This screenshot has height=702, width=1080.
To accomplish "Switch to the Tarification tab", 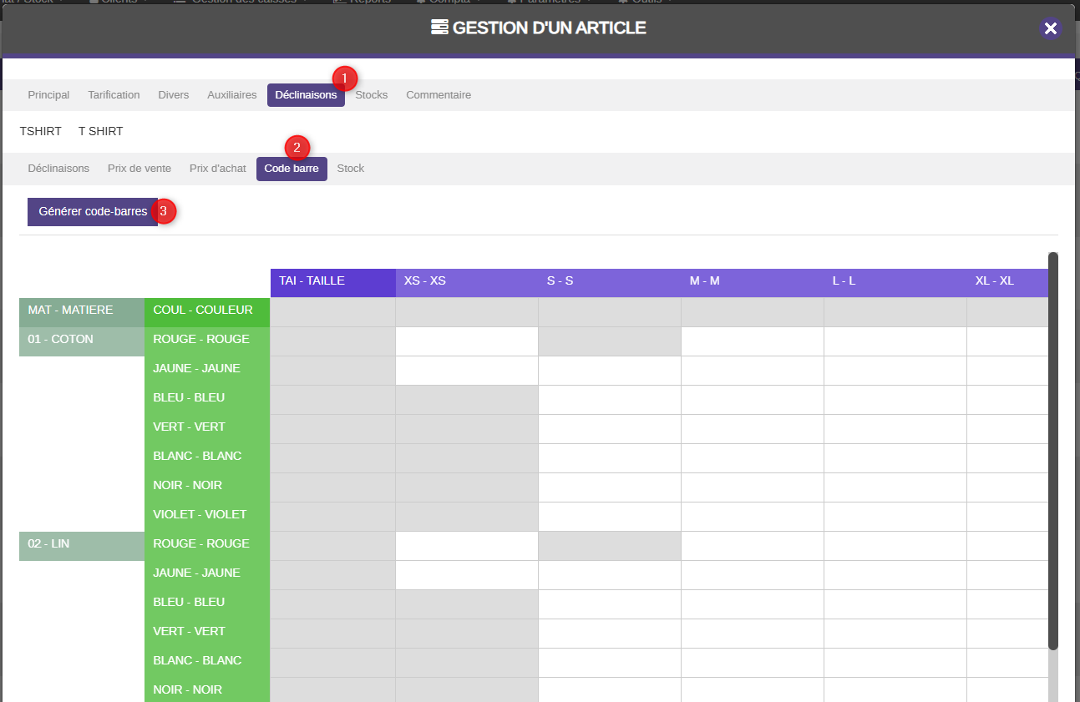I will 114,95.
